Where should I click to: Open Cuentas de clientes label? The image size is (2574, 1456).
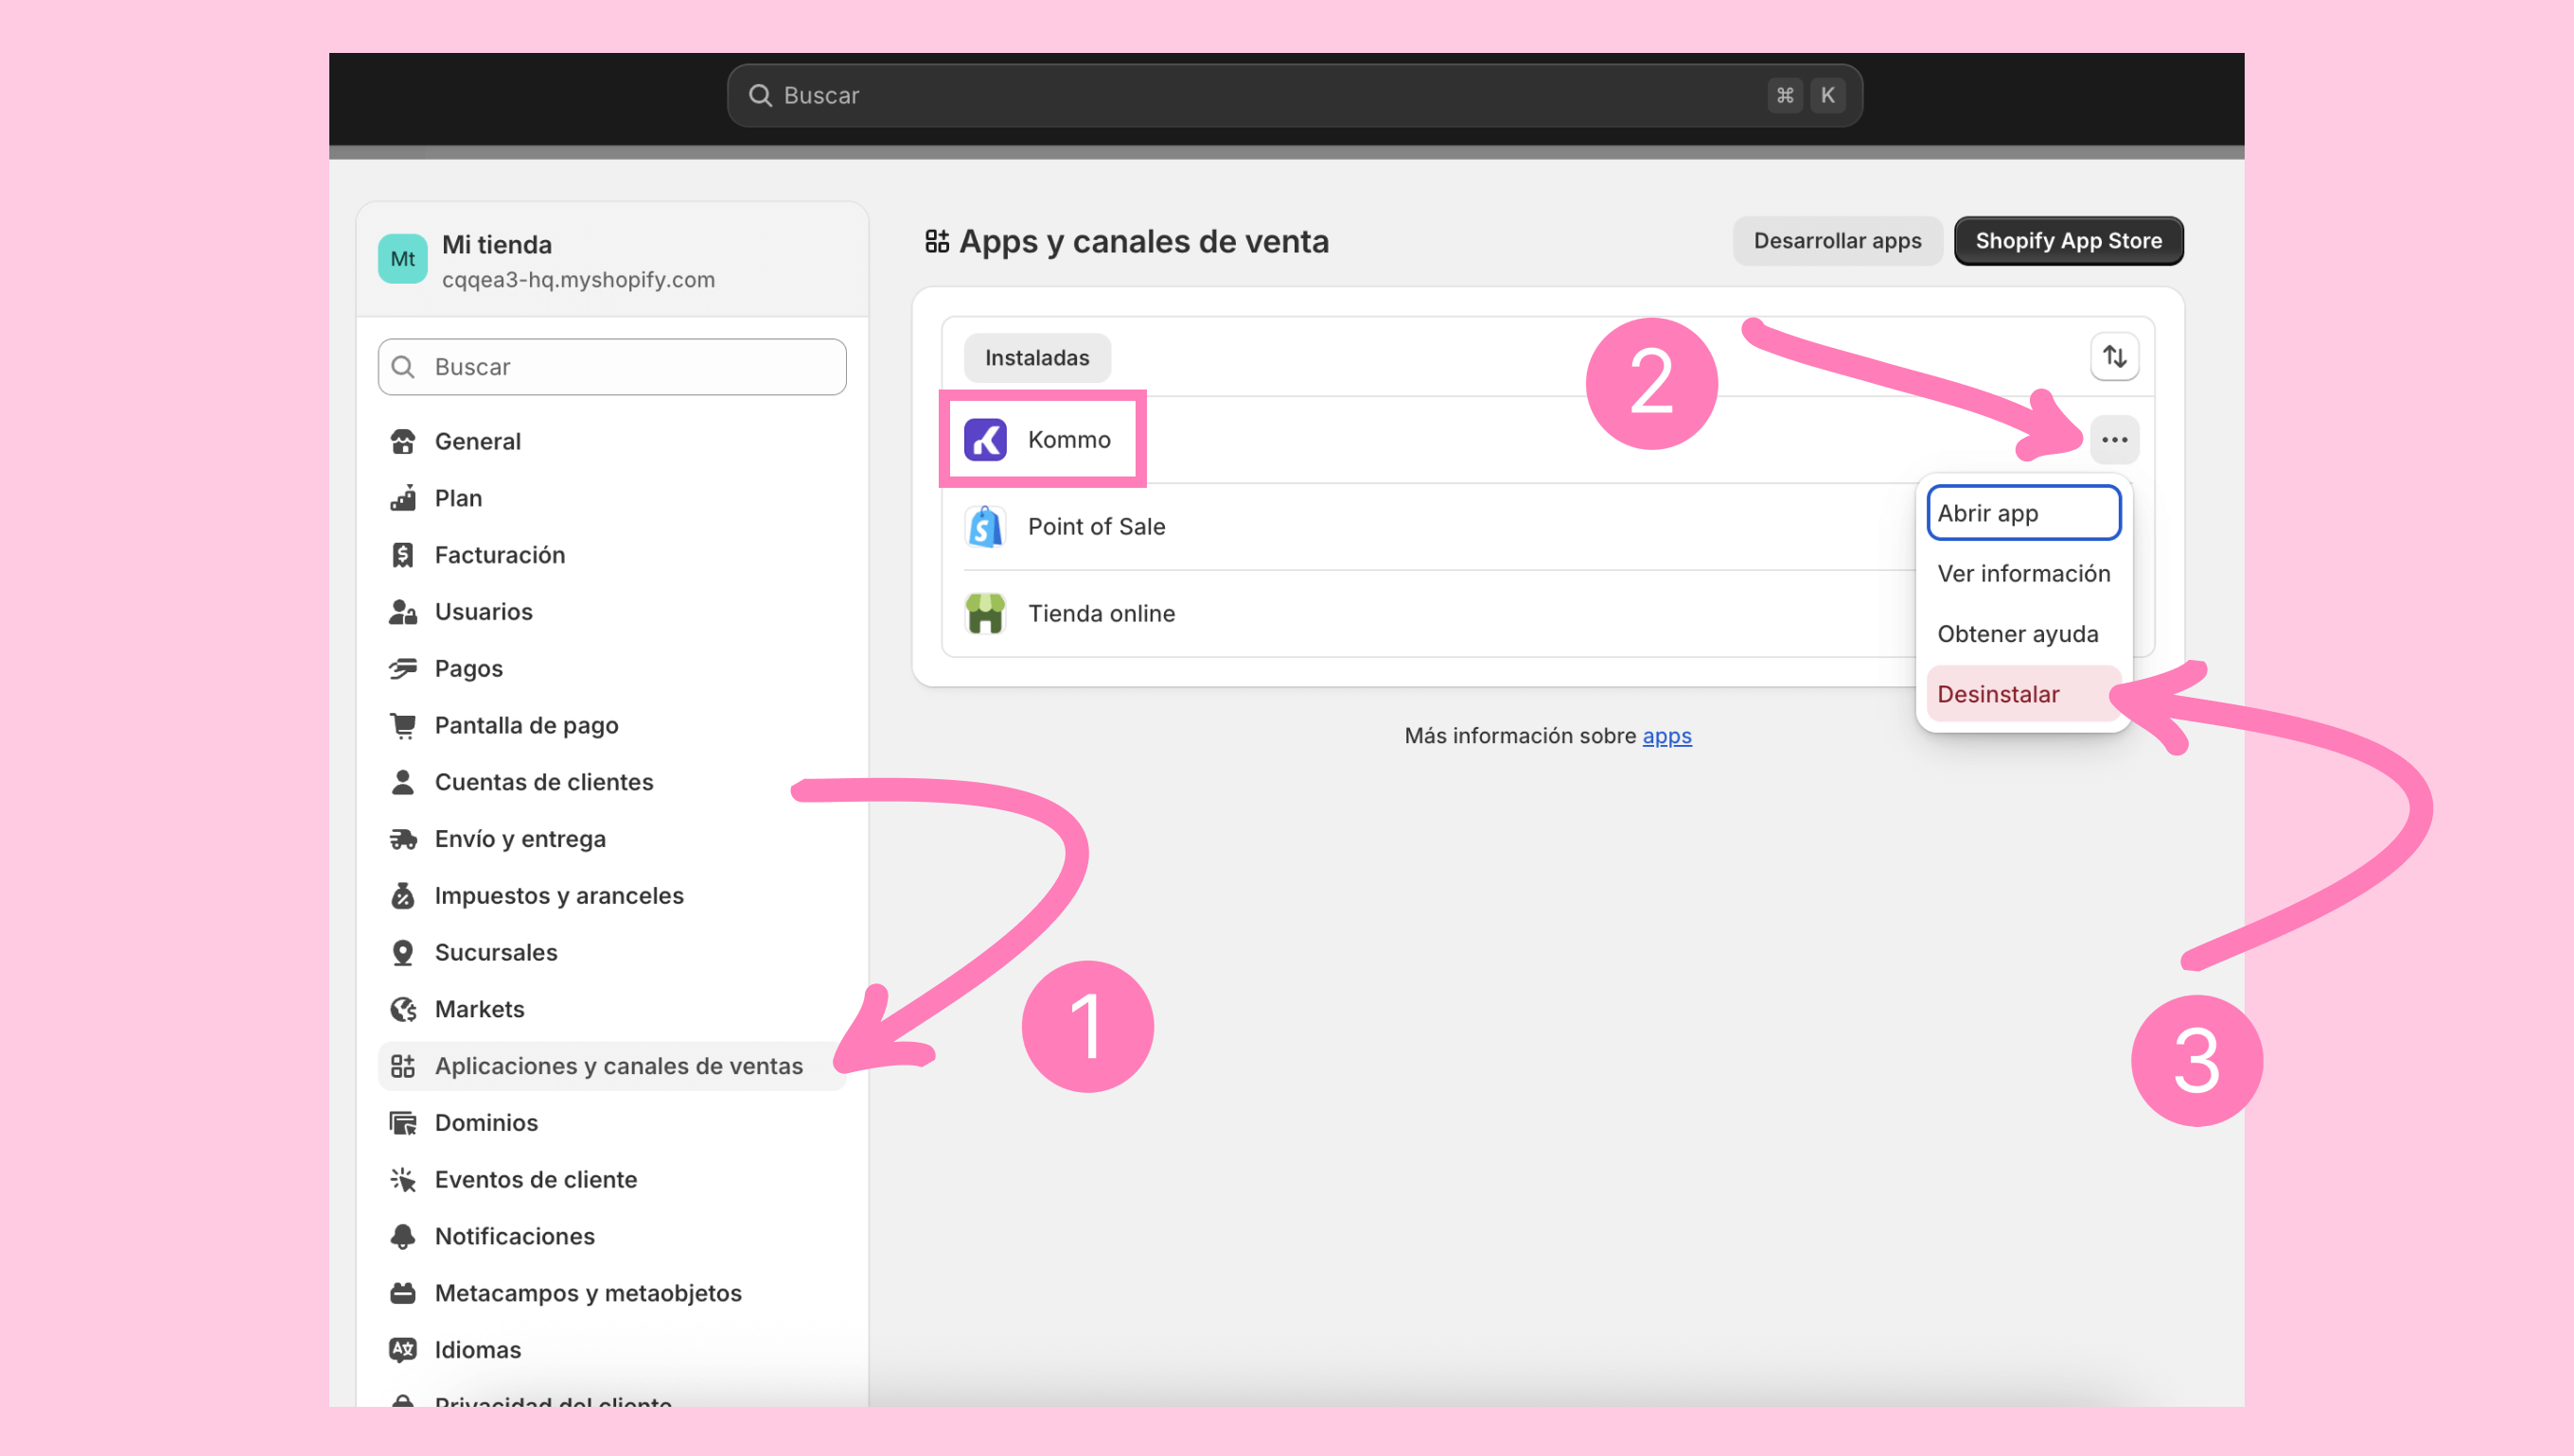click(543, 782)
